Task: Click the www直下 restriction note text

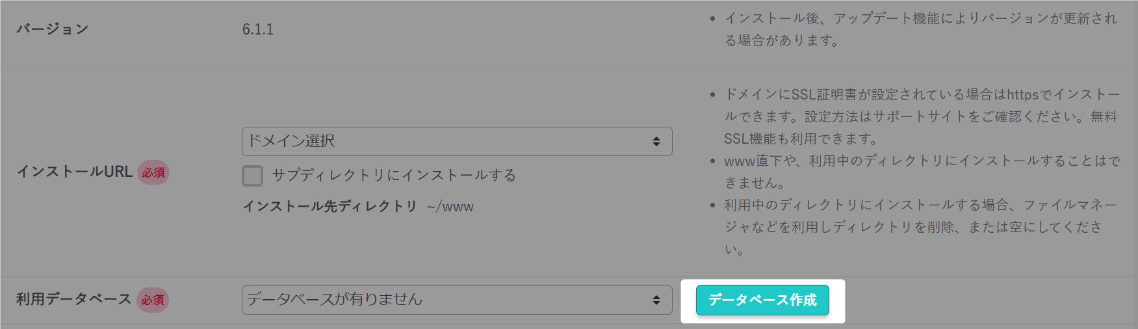Action: pos(922,172)
